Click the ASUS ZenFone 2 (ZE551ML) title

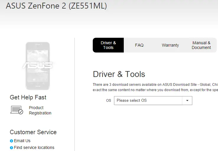(x=56, y=6)
